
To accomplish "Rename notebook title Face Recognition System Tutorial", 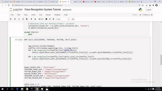I will [x=43, y=10].
